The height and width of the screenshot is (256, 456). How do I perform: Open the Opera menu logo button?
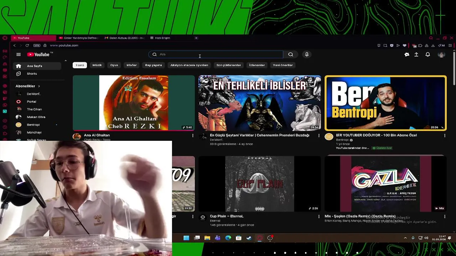pos(5,38)
